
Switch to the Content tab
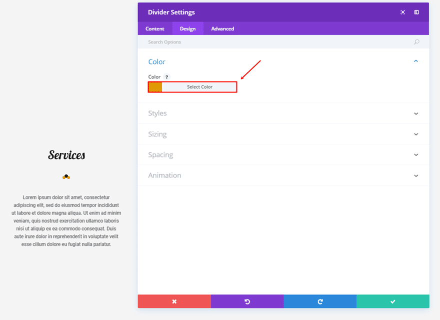(x=155, y=28)
